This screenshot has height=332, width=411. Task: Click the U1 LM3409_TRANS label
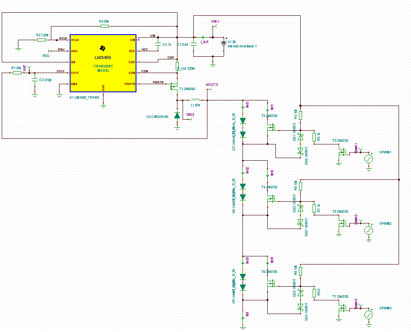pos(84,97)
